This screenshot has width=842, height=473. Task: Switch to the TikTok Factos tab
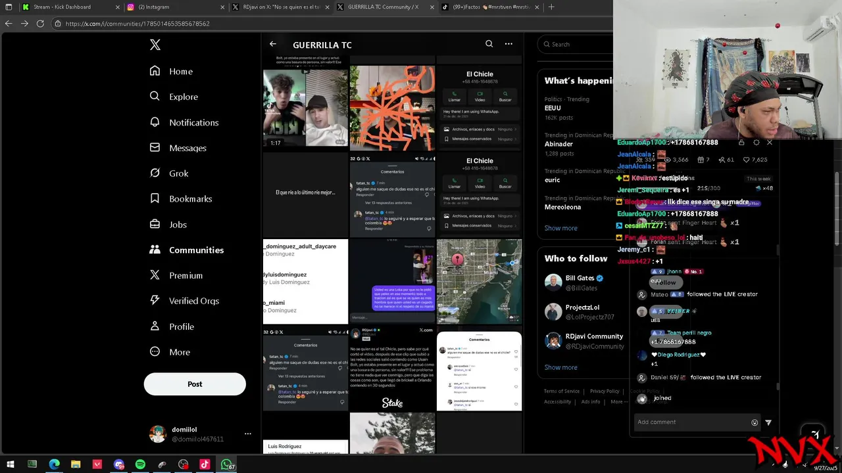(491, 7)
